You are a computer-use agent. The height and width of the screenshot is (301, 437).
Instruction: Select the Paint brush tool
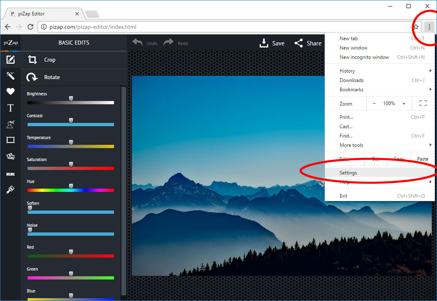[x=11, y=189]
